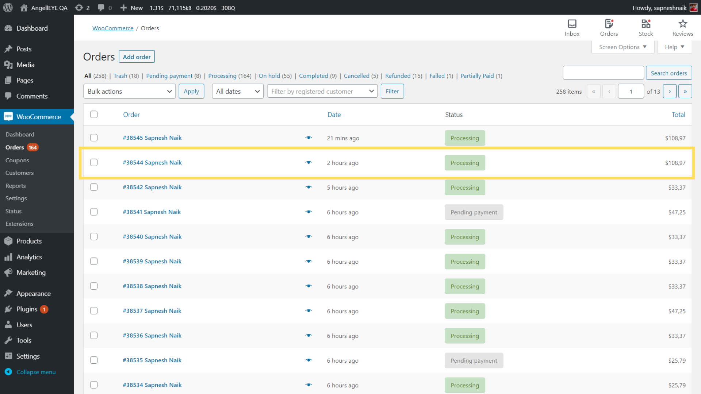Sort orders by Date column header
The image size is (701, 394).
(x=334, y=115)
